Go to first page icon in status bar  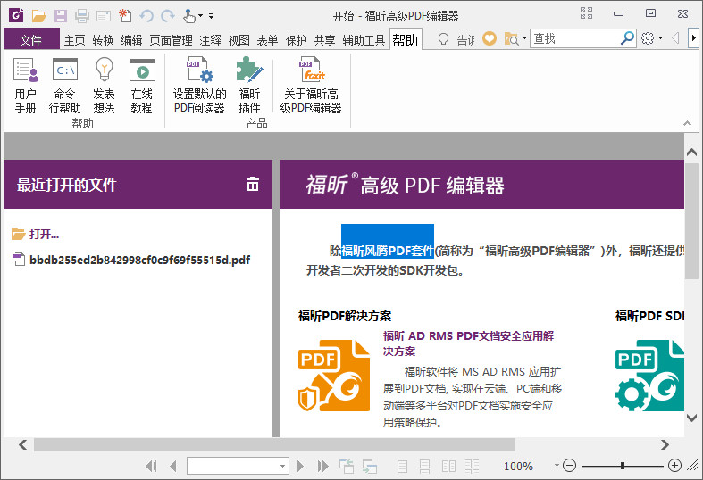[151, 466]
